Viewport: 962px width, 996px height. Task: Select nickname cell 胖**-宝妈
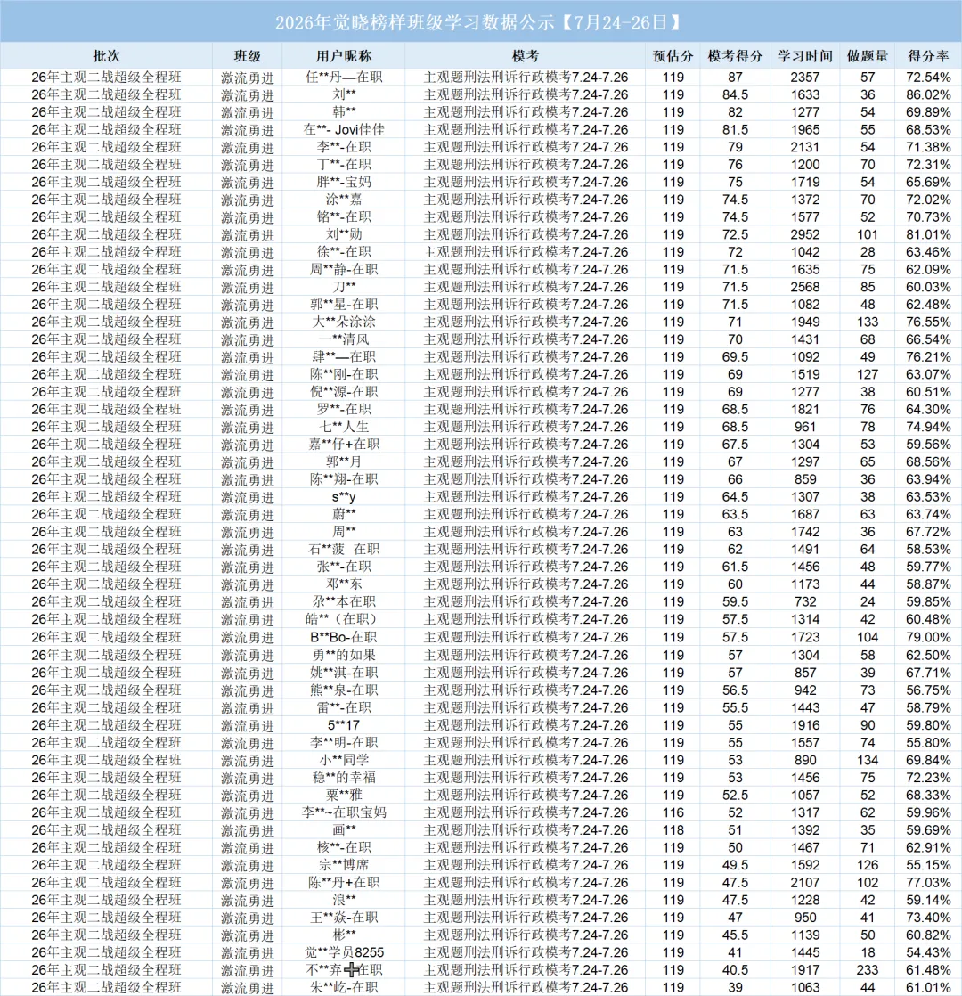(344, 183)
